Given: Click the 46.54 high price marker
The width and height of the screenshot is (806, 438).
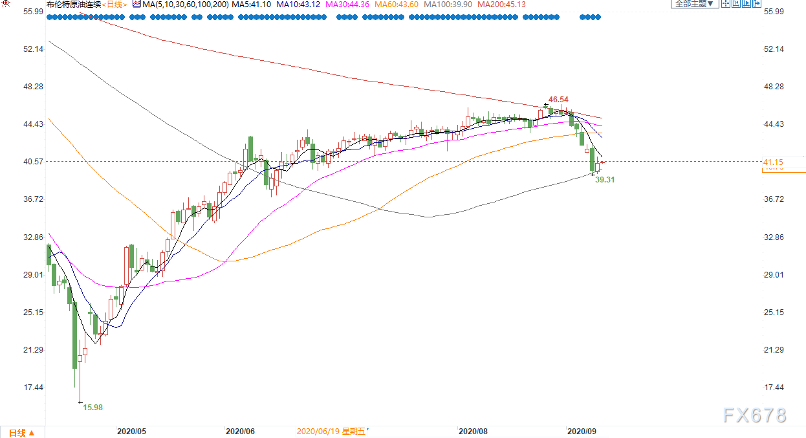Looking at the screenshot, I should 558,99.
